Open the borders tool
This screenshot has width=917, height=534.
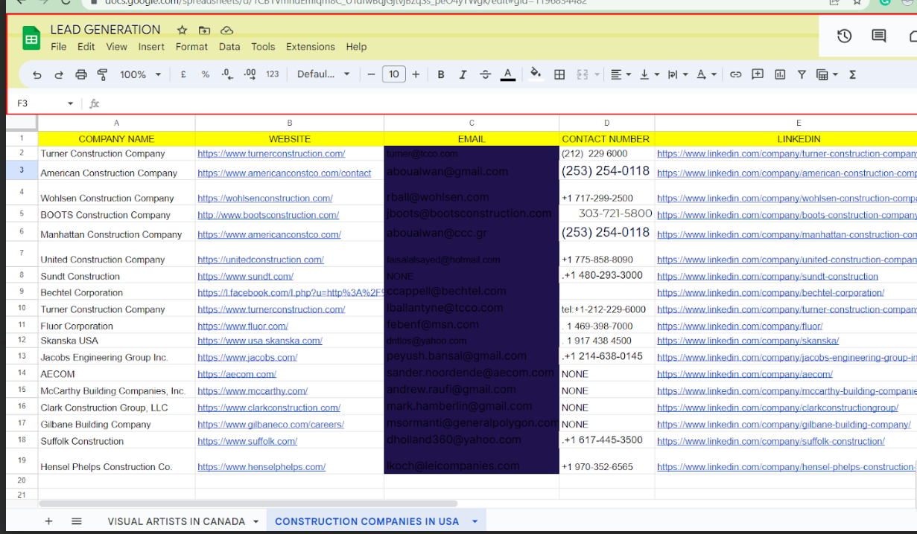(559, 74)
